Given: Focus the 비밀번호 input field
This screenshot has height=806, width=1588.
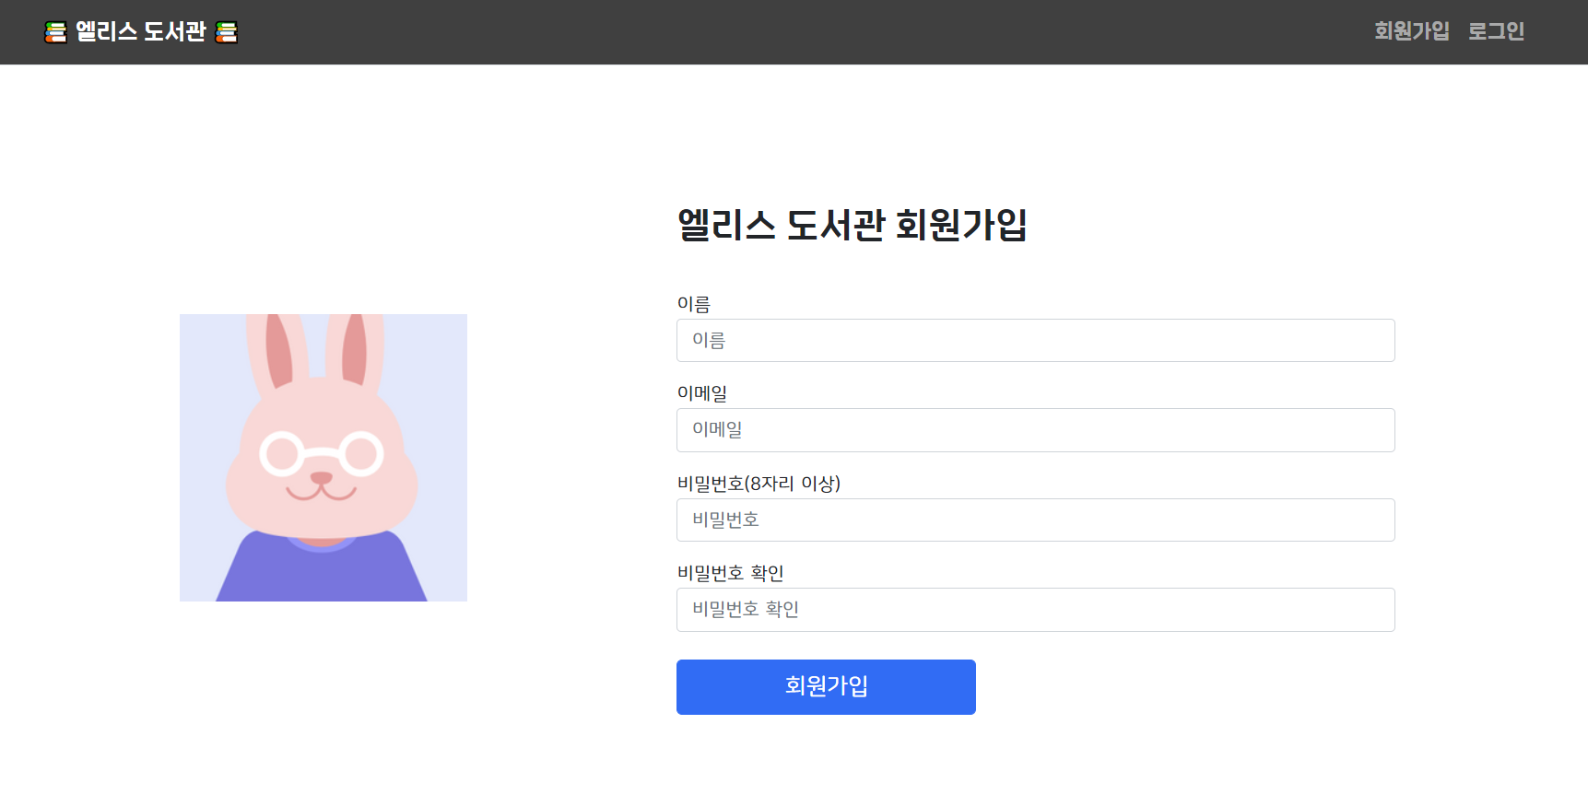Looking at the screenshot, I should tap(1035, 520).
